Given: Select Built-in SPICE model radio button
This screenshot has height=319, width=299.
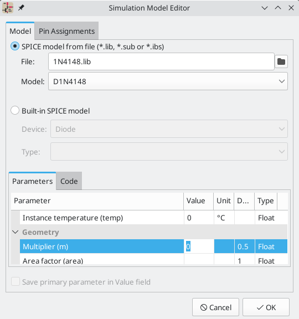Looking at the screenshot, I should click(15, 111).
